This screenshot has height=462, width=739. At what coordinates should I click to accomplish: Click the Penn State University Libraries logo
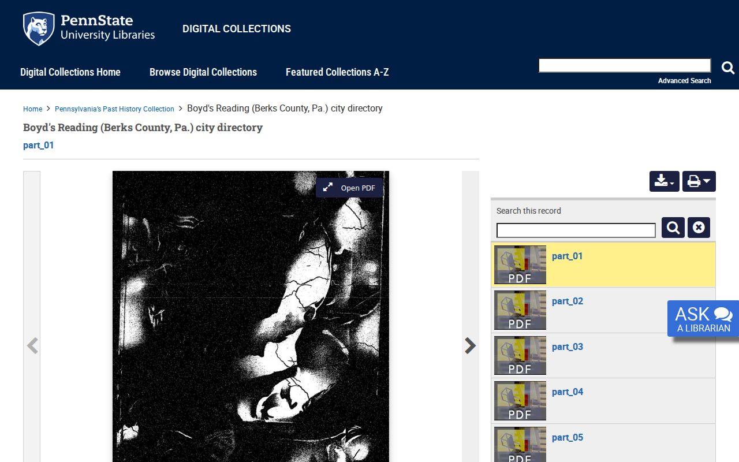point(89,28)
